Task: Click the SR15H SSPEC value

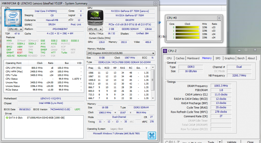Action: coord(52,24)
